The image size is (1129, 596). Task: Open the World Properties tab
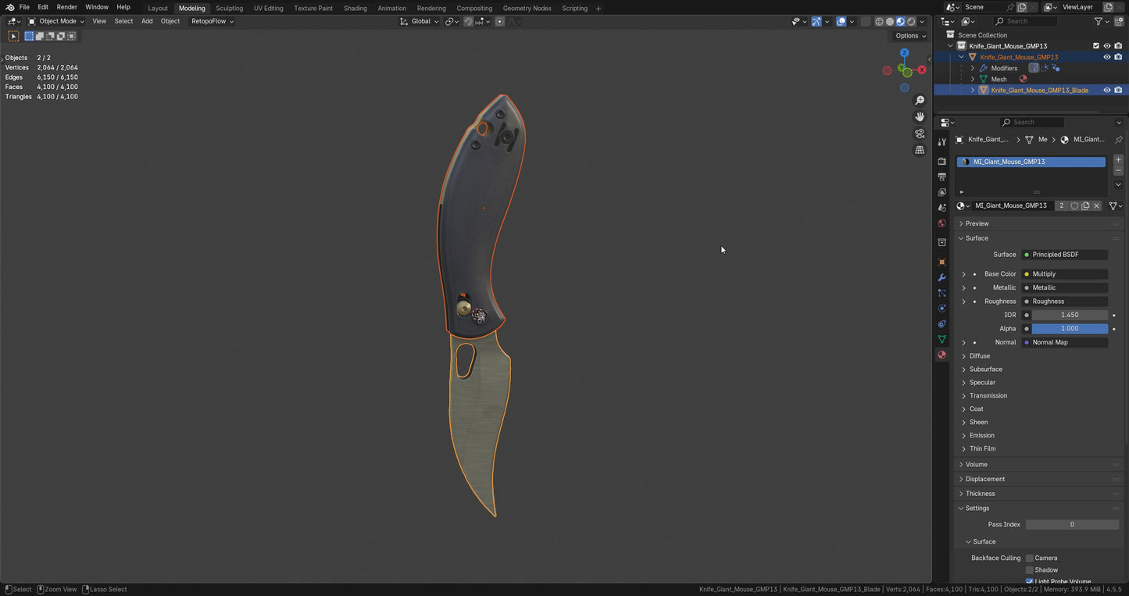pos(941,223)
